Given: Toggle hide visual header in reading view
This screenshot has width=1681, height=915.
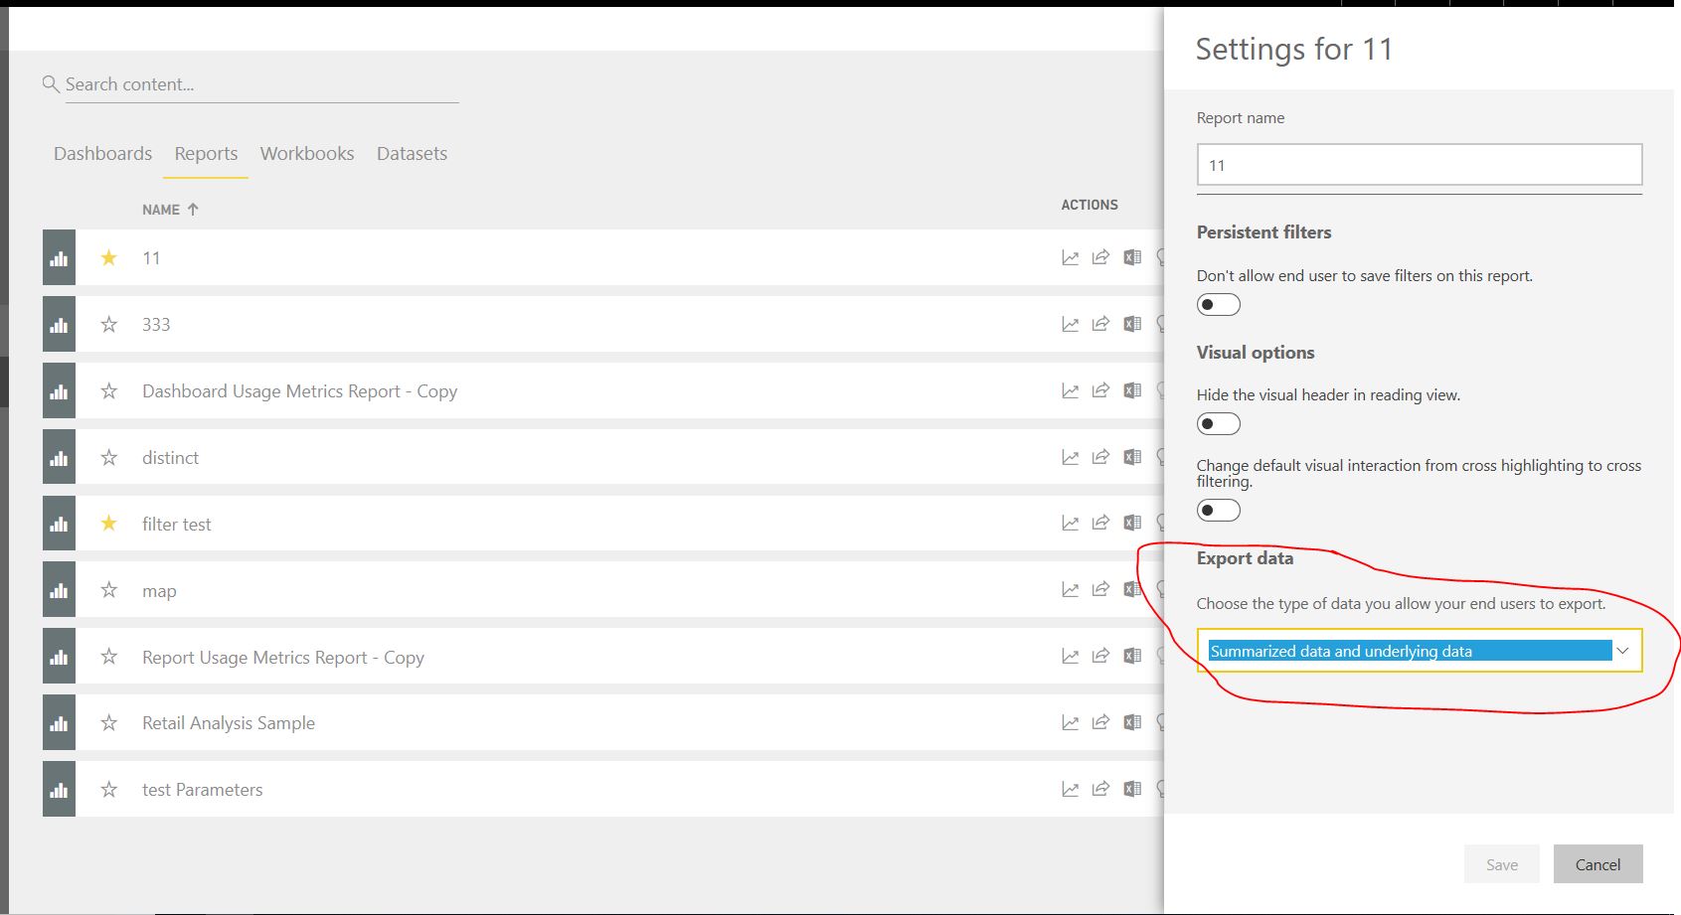Looking at the screenshot, I should click(x=1219, y=424).
